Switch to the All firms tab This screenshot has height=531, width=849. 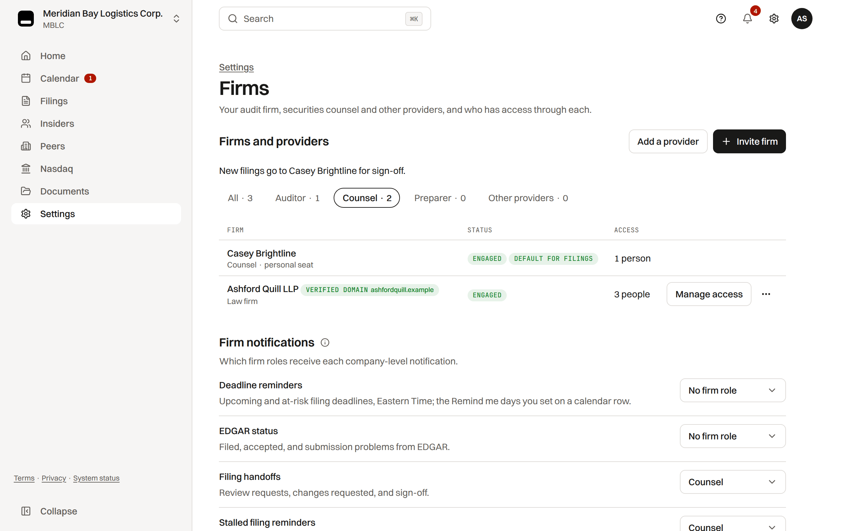(240, 198)
